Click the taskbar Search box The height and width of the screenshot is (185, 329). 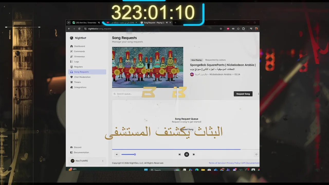(x=164, y=170)
